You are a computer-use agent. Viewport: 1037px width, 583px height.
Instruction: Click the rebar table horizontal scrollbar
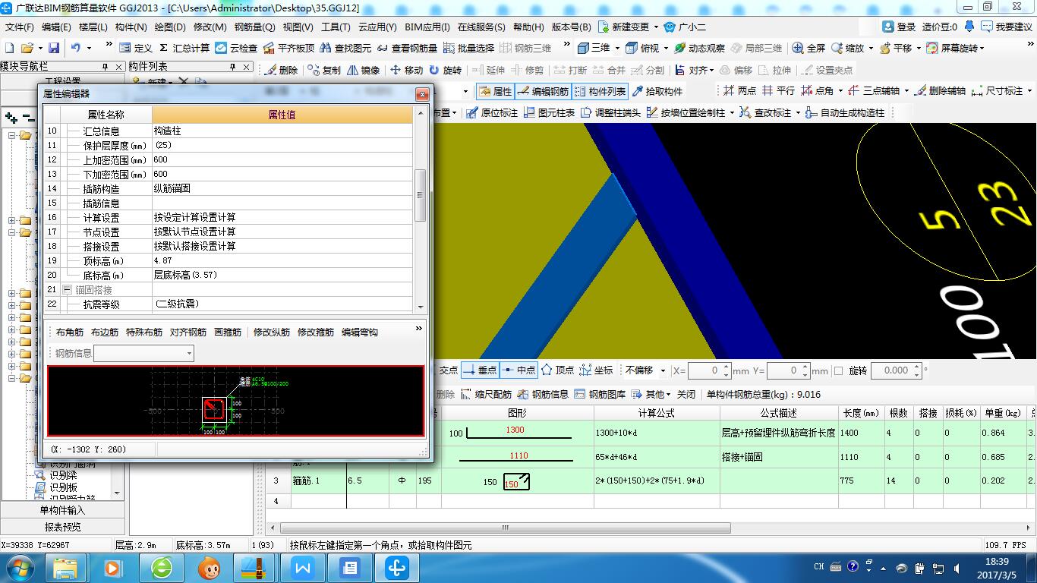(x=505, y=528)
